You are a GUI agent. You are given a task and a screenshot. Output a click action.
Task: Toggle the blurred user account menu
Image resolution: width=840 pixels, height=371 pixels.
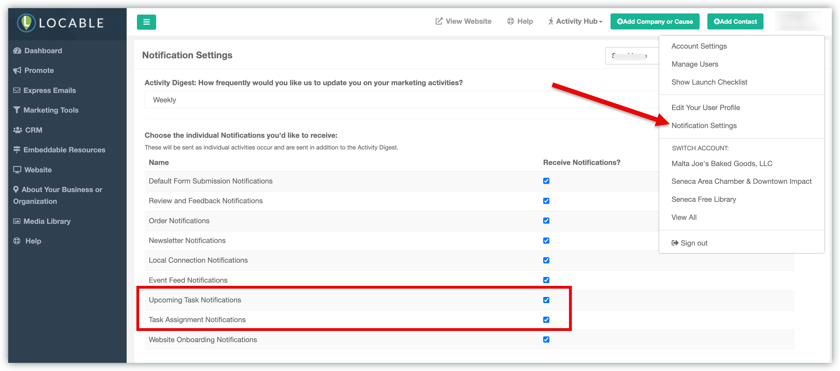tap(798, 21)
